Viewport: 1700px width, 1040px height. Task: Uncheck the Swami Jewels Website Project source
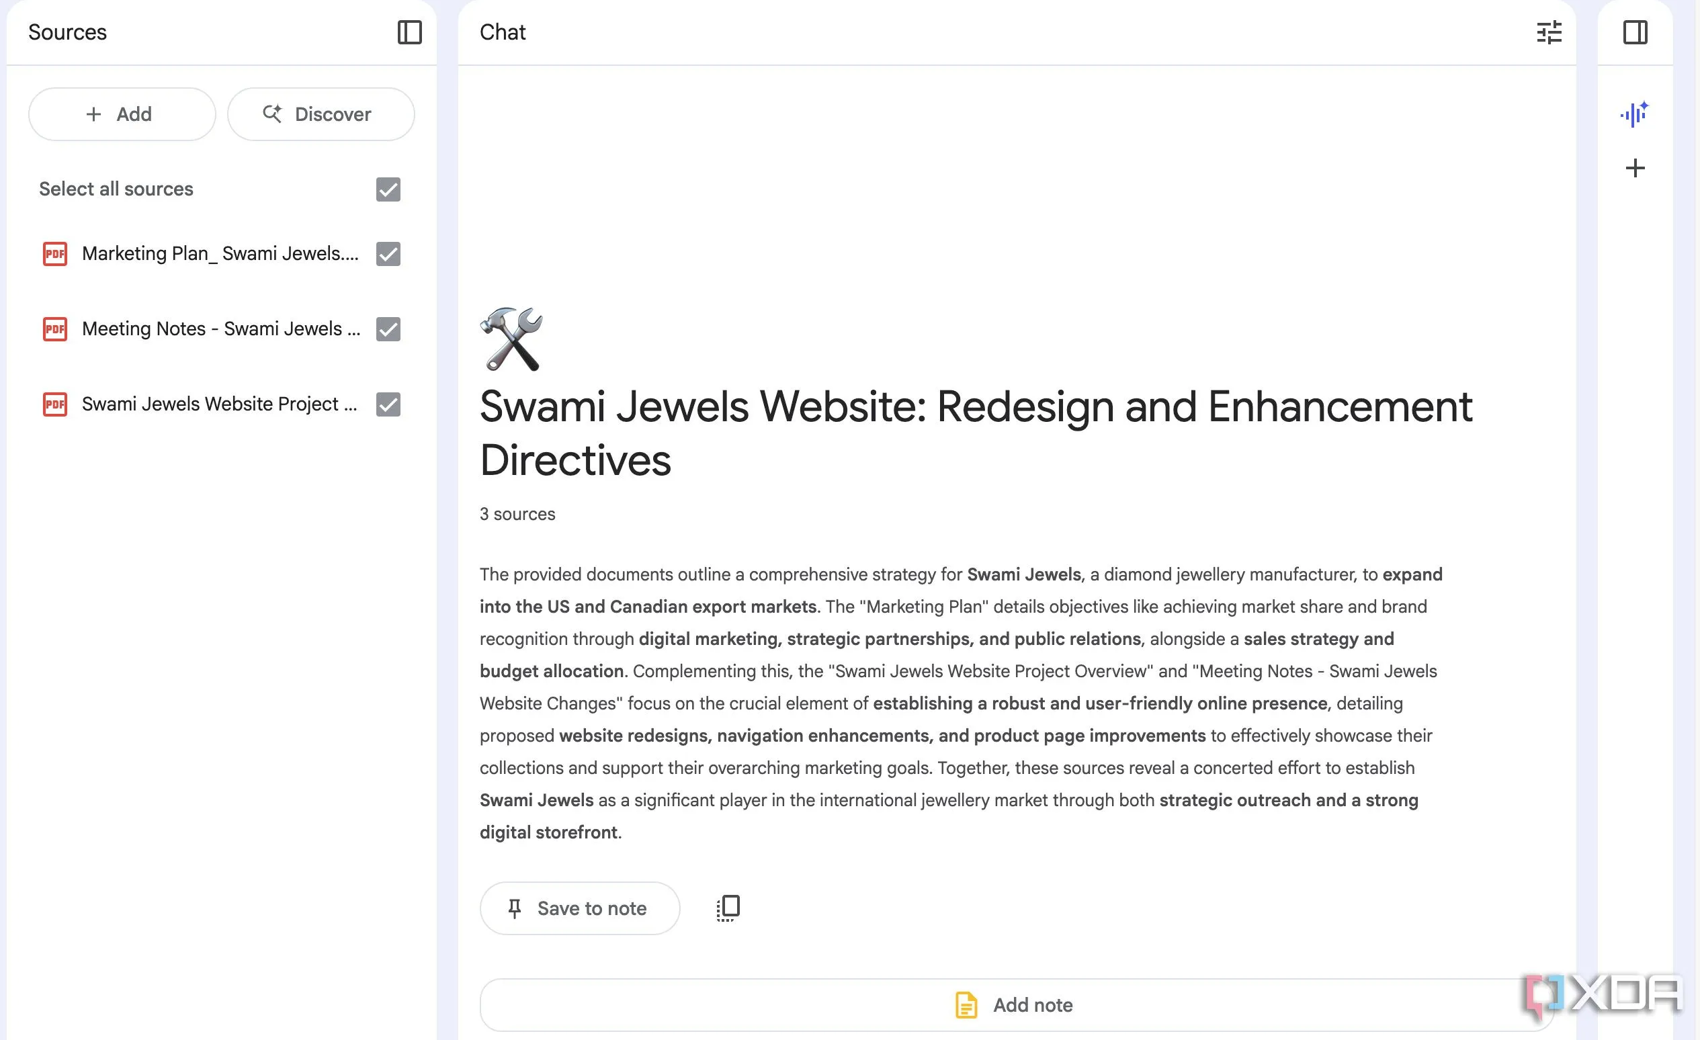pos(388,404)
